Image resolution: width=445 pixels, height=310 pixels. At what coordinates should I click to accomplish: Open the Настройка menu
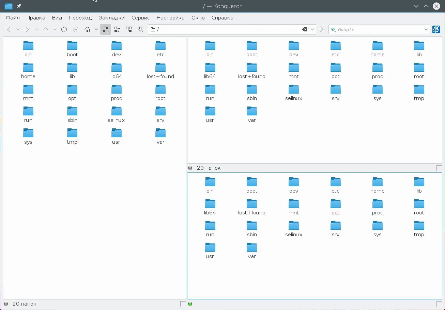pyautogui.click(x=170, y=18)
